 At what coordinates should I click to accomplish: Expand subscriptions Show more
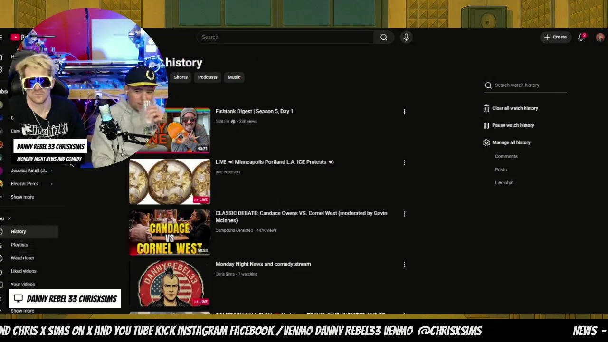tap(22, 197)
